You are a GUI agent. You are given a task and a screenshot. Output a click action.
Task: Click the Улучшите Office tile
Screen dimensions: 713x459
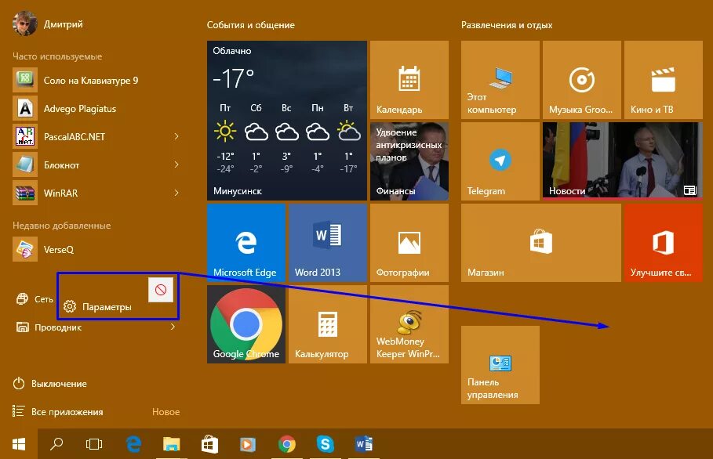pos(664,243)
